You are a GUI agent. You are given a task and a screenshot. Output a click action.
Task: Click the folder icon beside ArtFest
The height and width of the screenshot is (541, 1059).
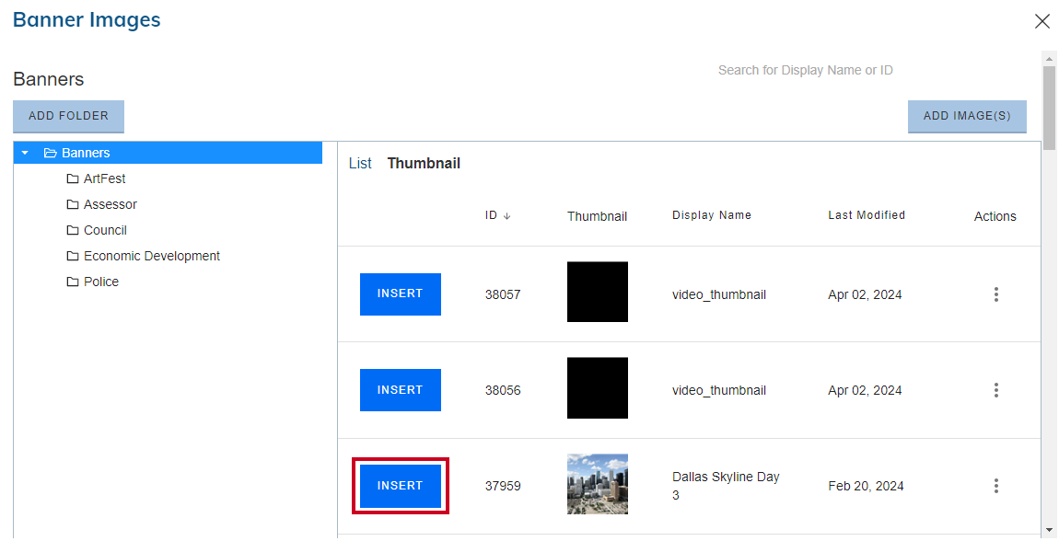coord(73,178)
